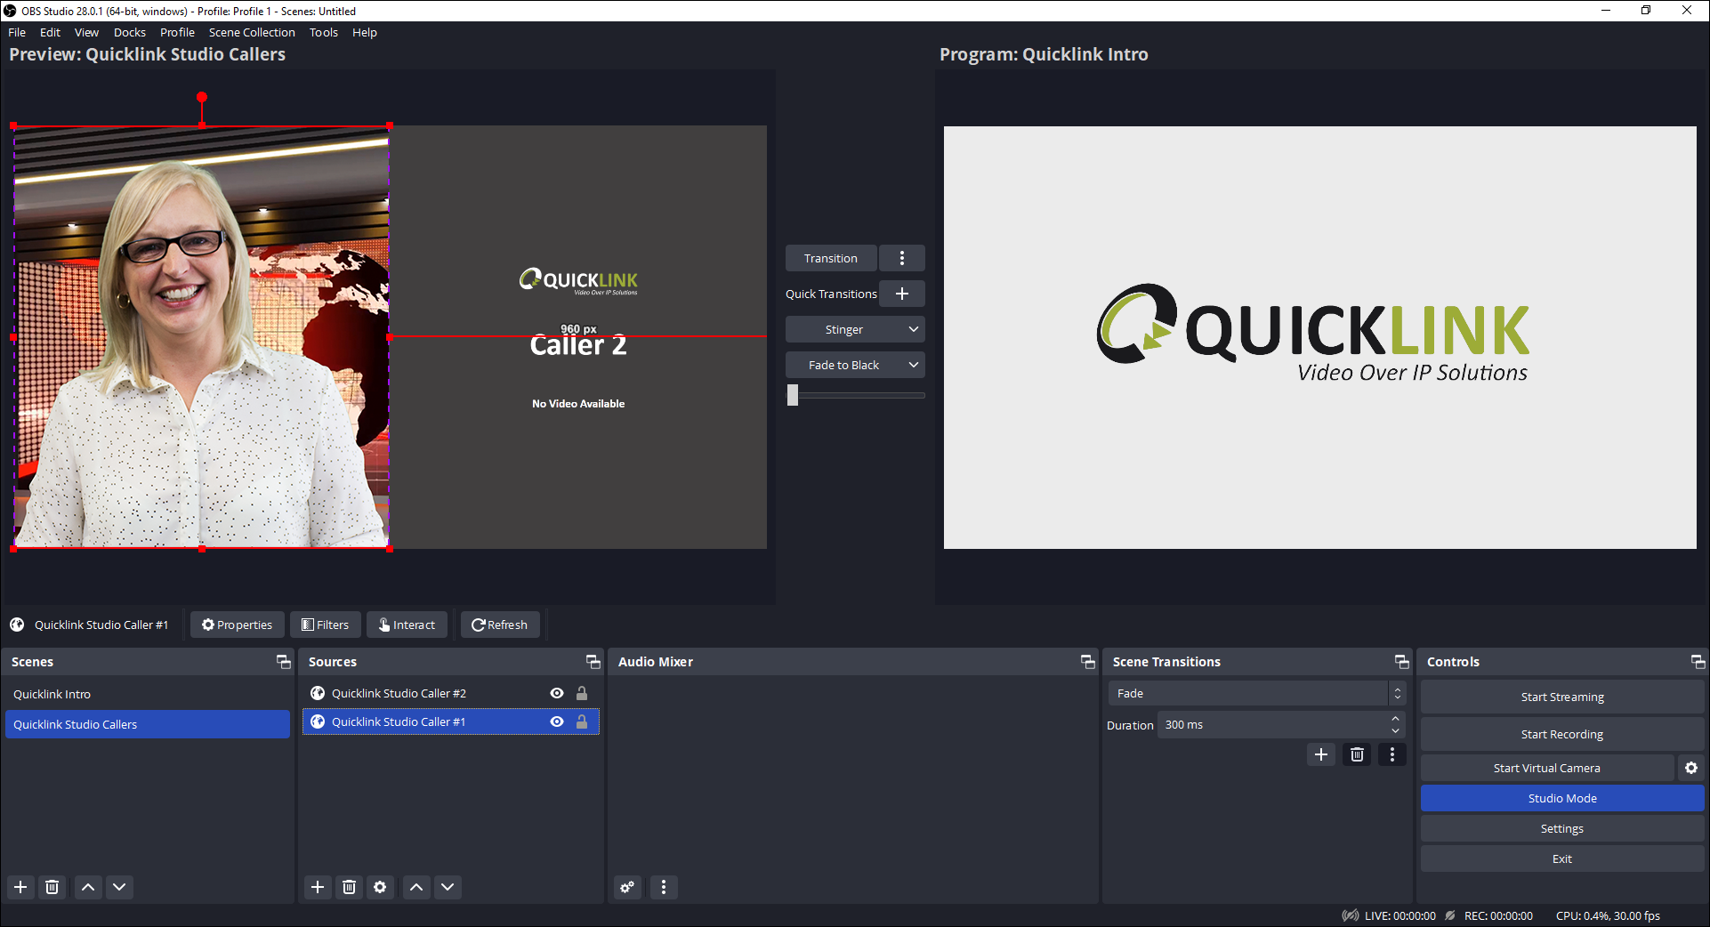
Task: Undock the Audio Mixer panel
Action: [1087, 662]
